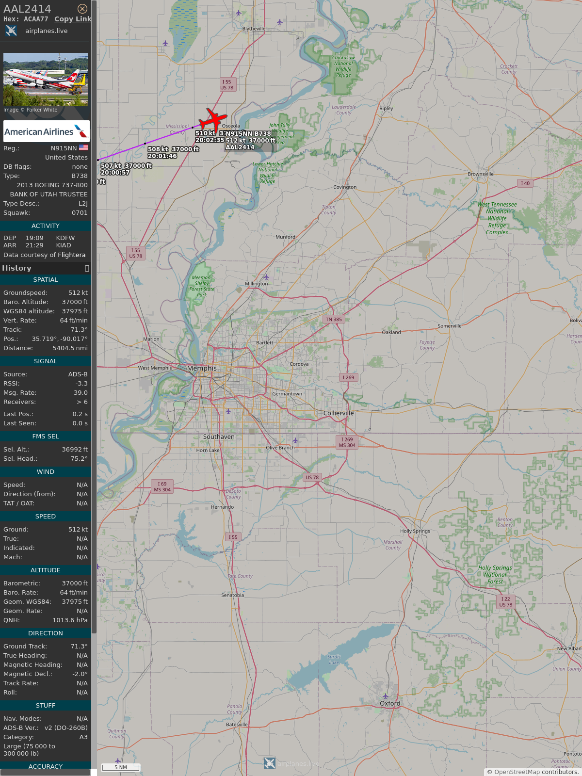Click the I 22 US 78 highway shield

(506, 602)
